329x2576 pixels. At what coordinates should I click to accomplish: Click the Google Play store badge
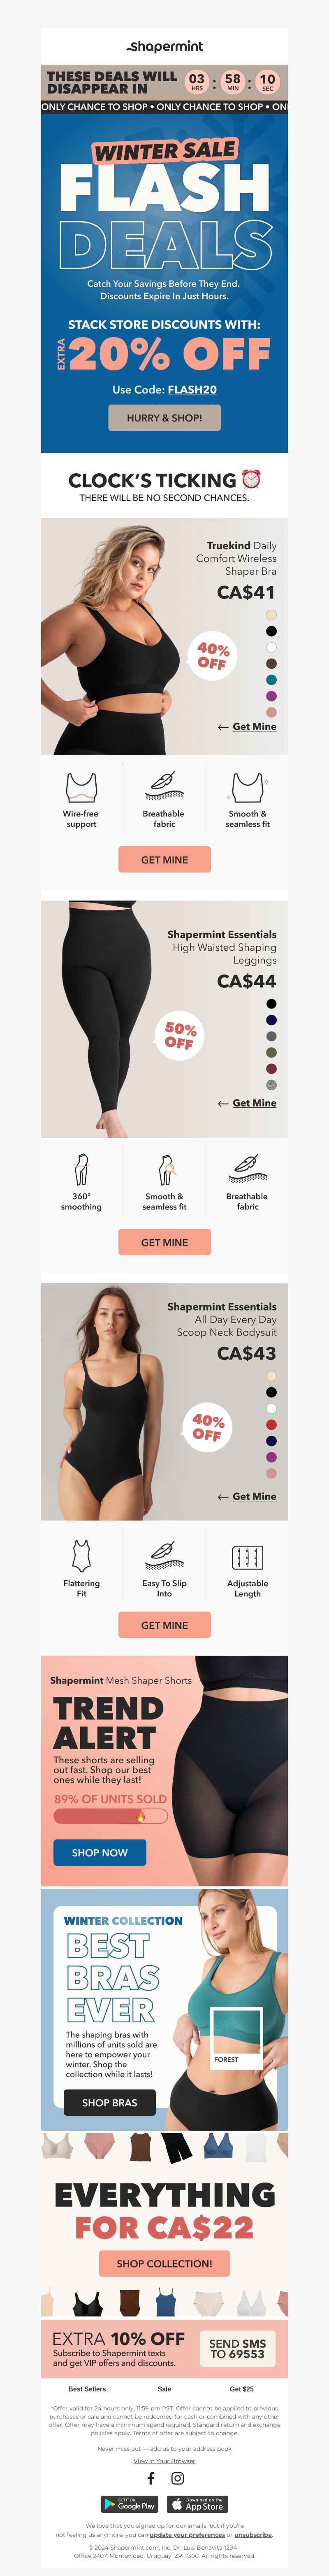(x=130, y=2503)
